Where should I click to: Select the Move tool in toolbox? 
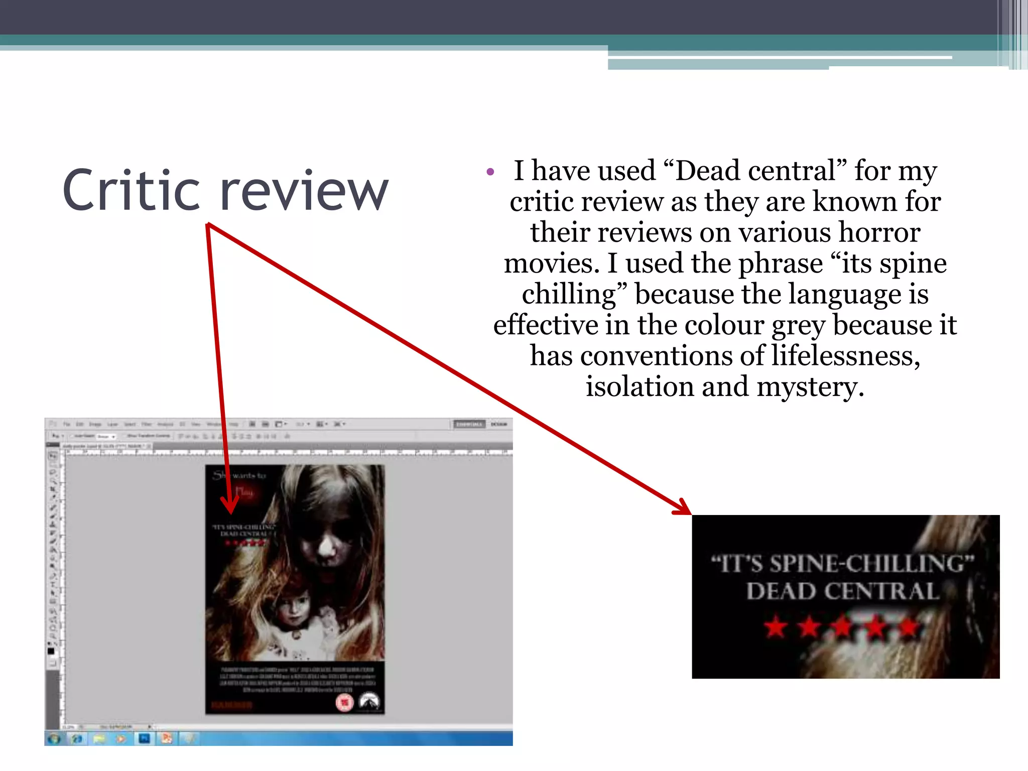[53, 456]
